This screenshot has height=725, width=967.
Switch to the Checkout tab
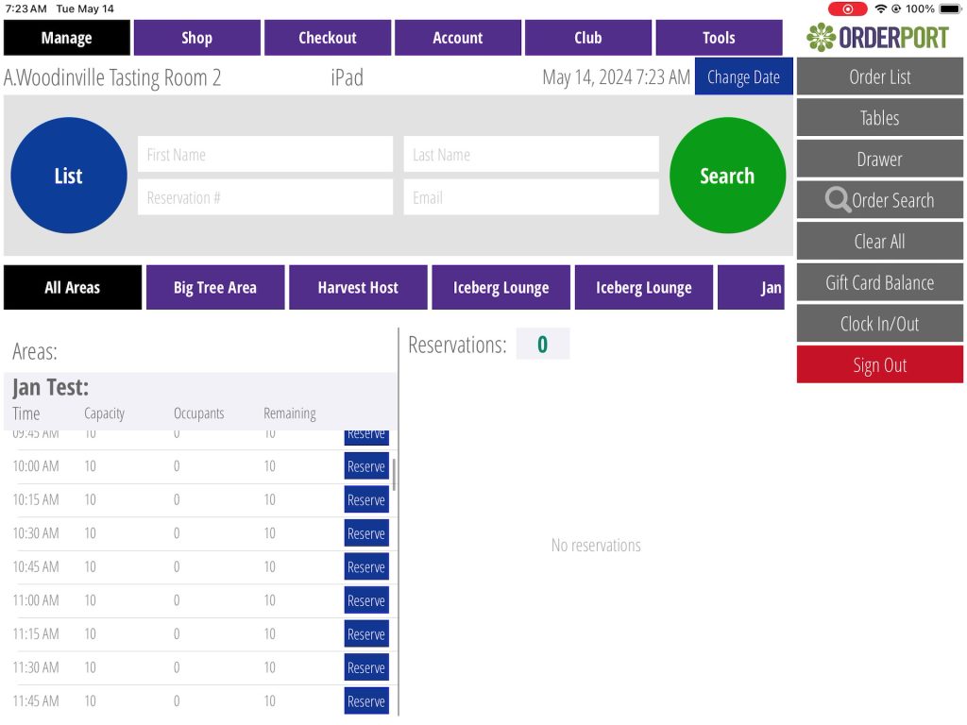click(327, 38)
